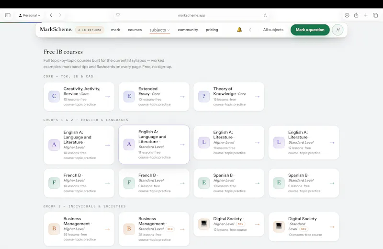Screen dimensions: 383x249
Task: Go back with the browser back arrow
Action: pyautogui.click(x=51, y=15)
